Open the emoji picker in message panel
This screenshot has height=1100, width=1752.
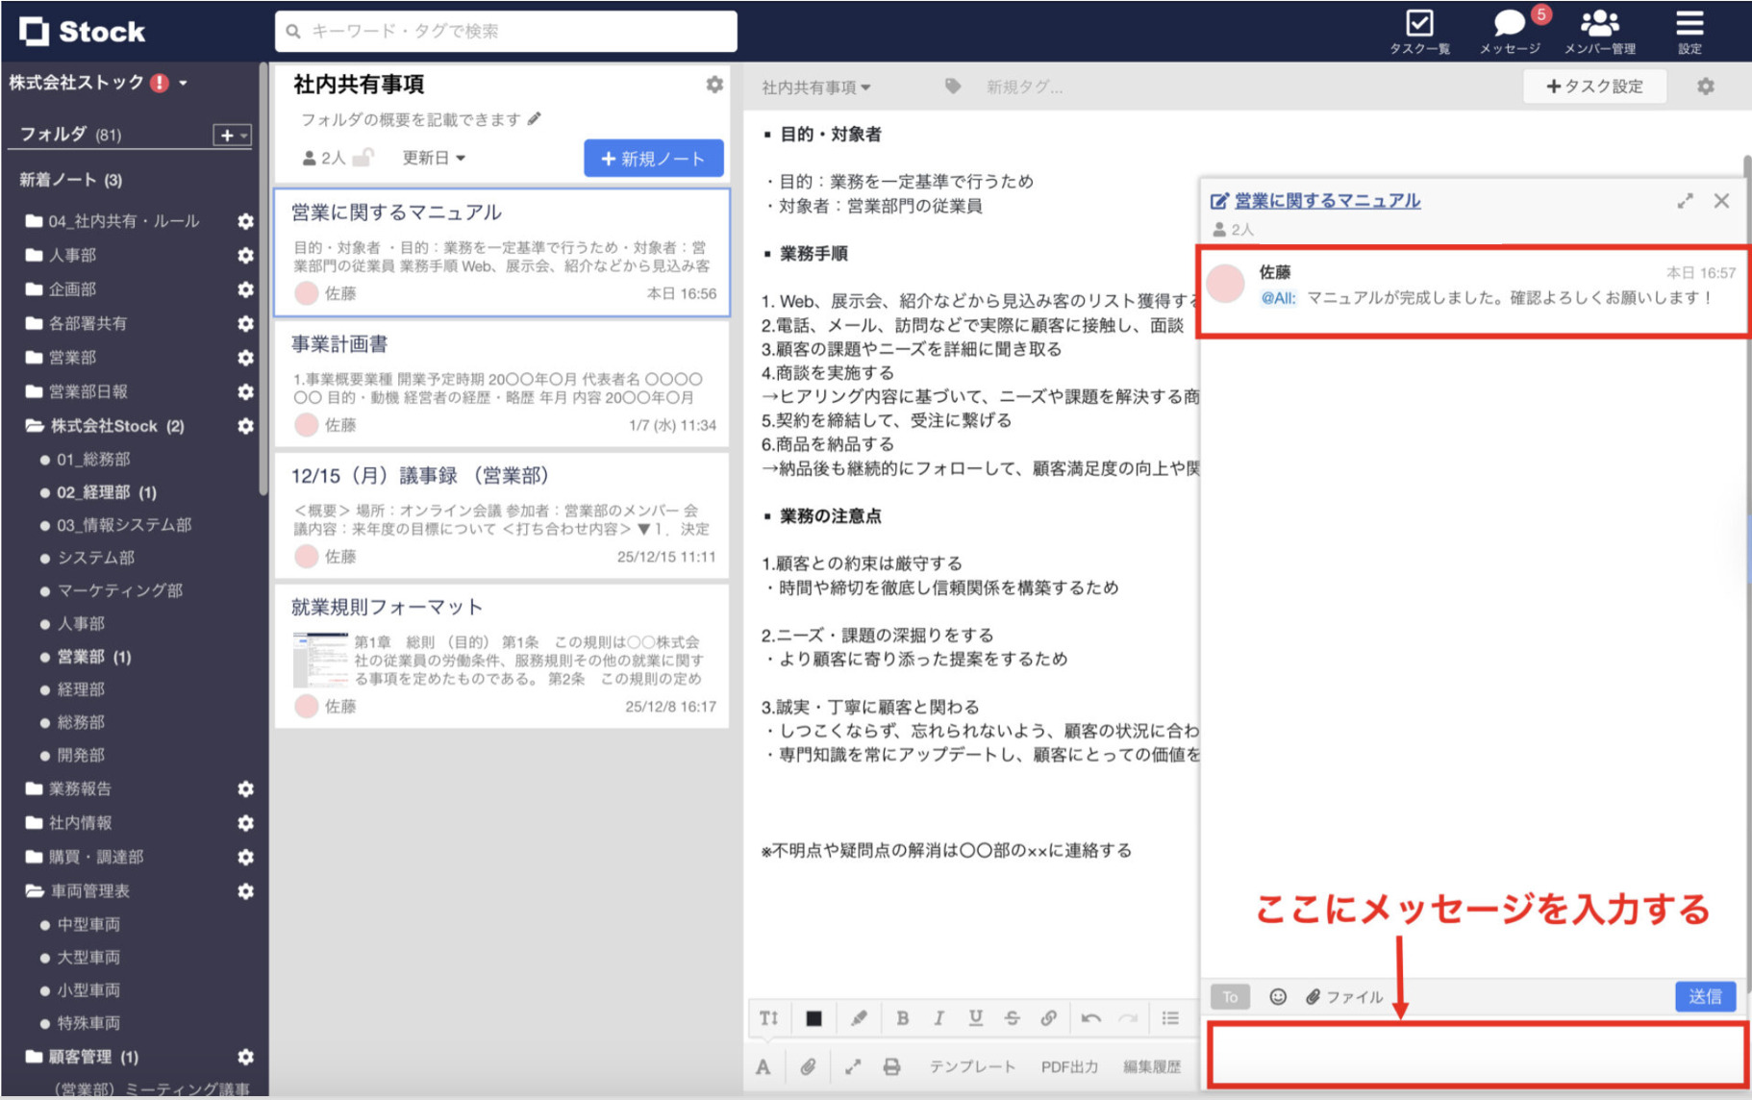click(x=1278, y=997)
